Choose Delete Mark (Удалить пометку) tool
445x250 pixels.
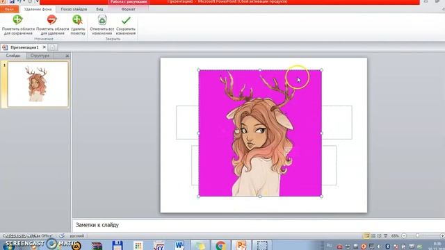(x=78, y=25)
